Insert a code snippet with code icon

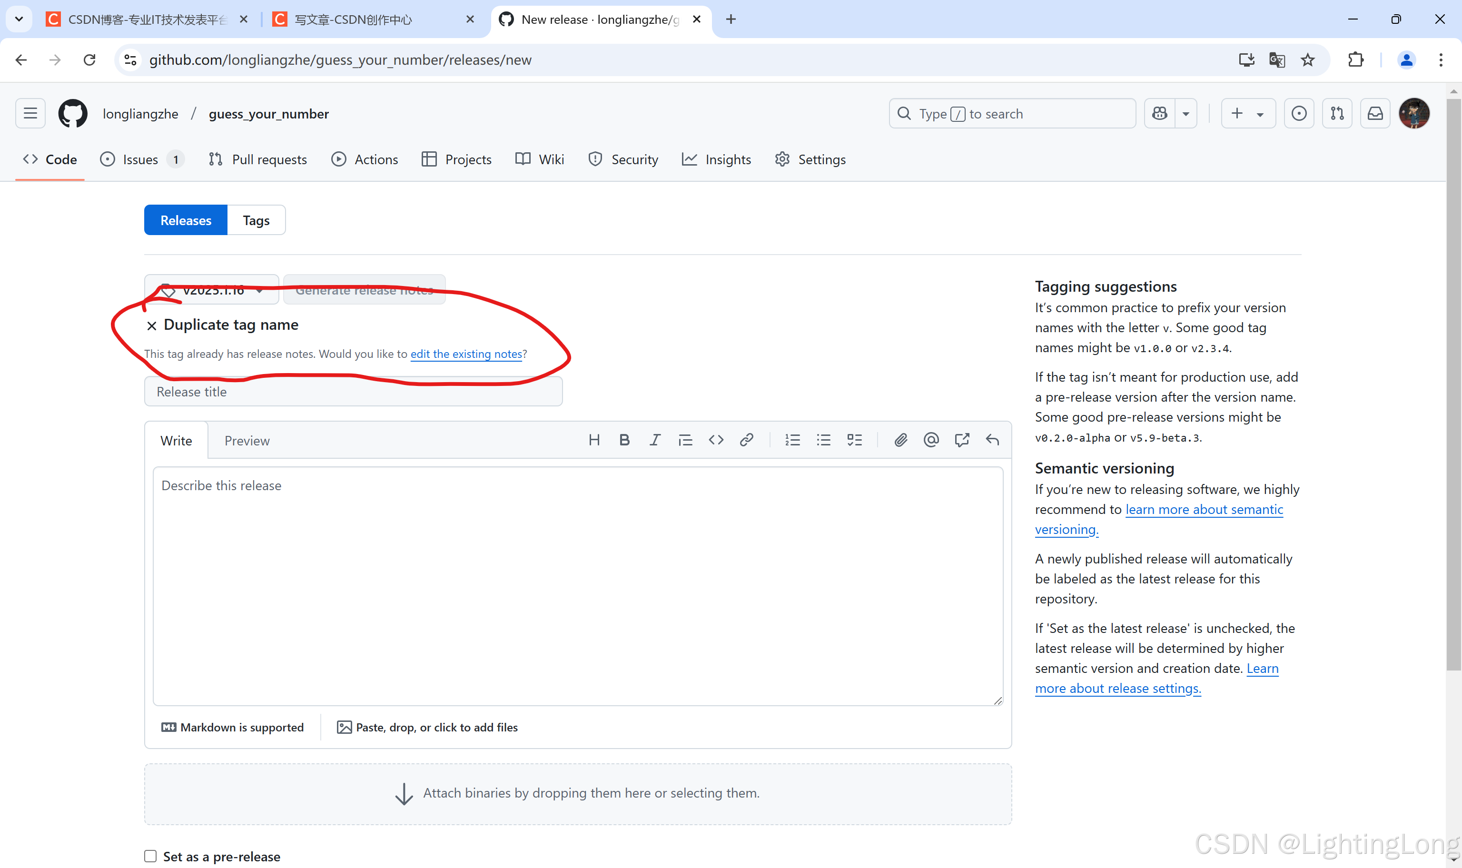[x=716, y=440]
